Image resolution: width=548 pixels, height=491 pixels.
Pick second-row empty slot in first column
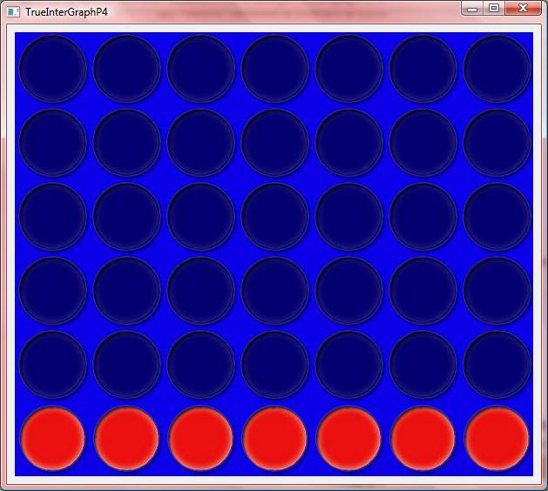pos(53,143)
